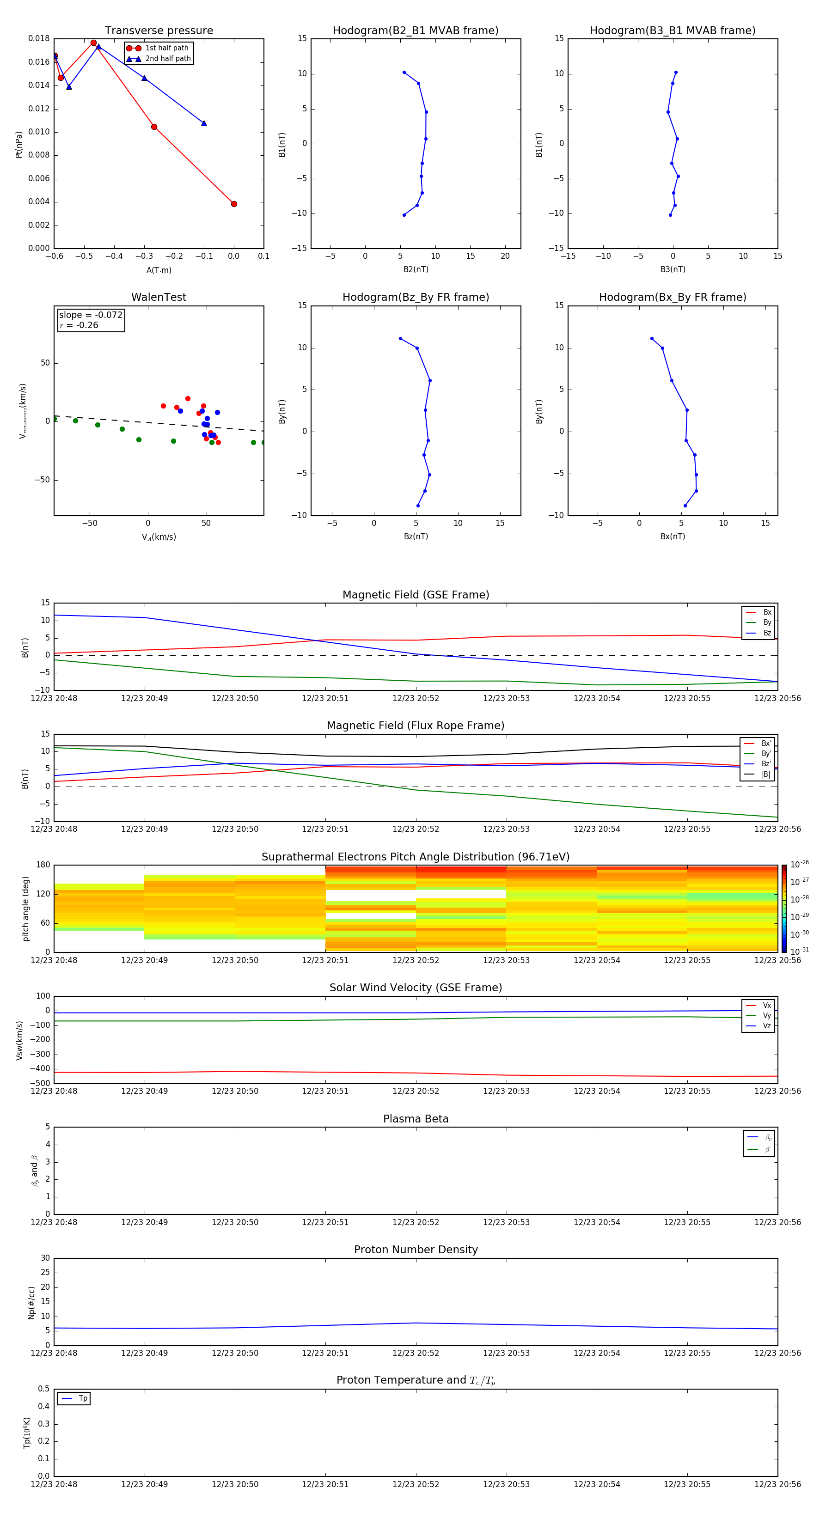Click the 'Hodogram(Bx_By FR frame)' title
832x1525 pixels.
[x=673, y=297]
